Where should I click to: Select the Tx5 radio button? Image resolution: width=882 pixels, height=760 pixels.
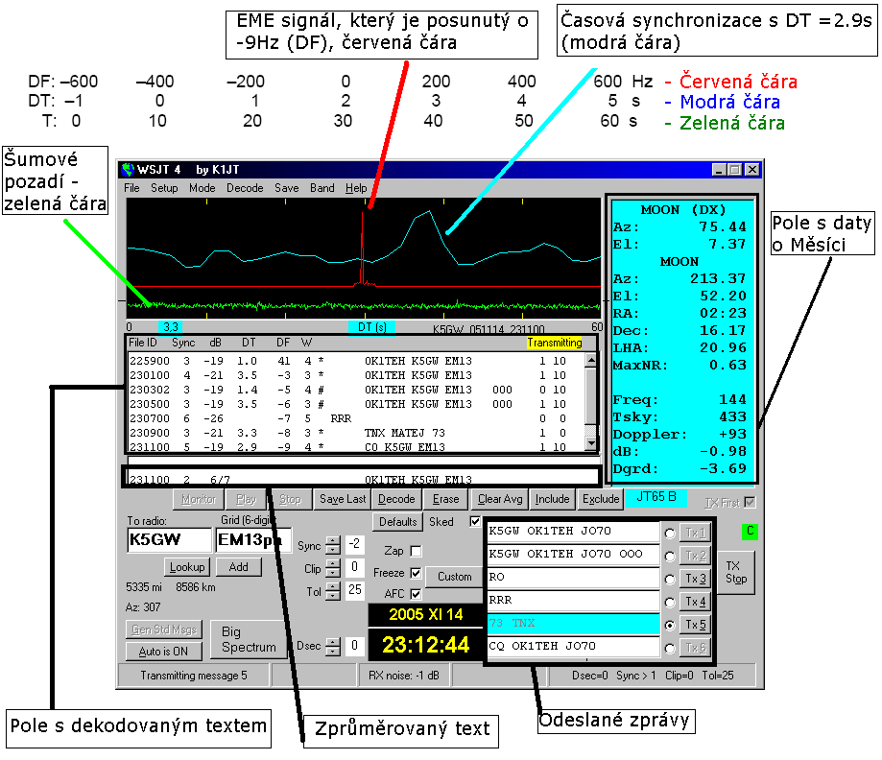pyautogui.click(x=669, y=626)
